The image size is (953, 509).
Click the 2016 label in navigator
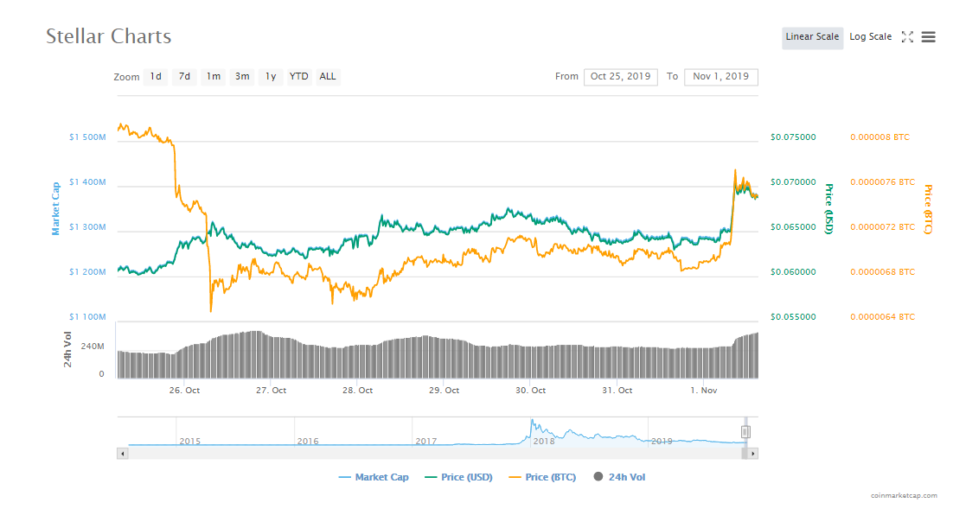click(x=308, y=442)
